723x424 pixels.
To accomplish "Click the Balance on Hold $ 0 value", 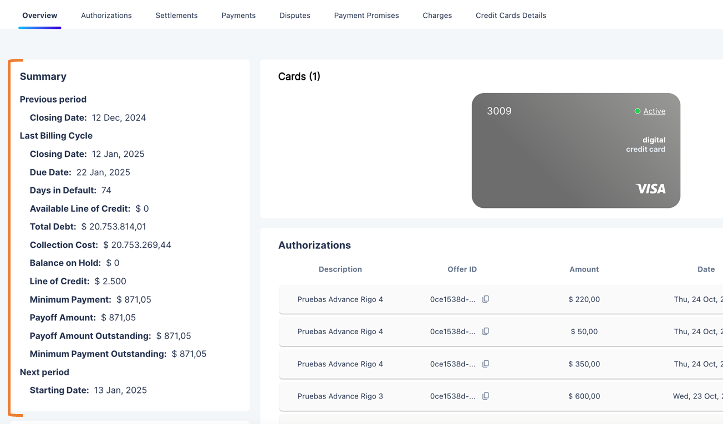I will point(113,263).
